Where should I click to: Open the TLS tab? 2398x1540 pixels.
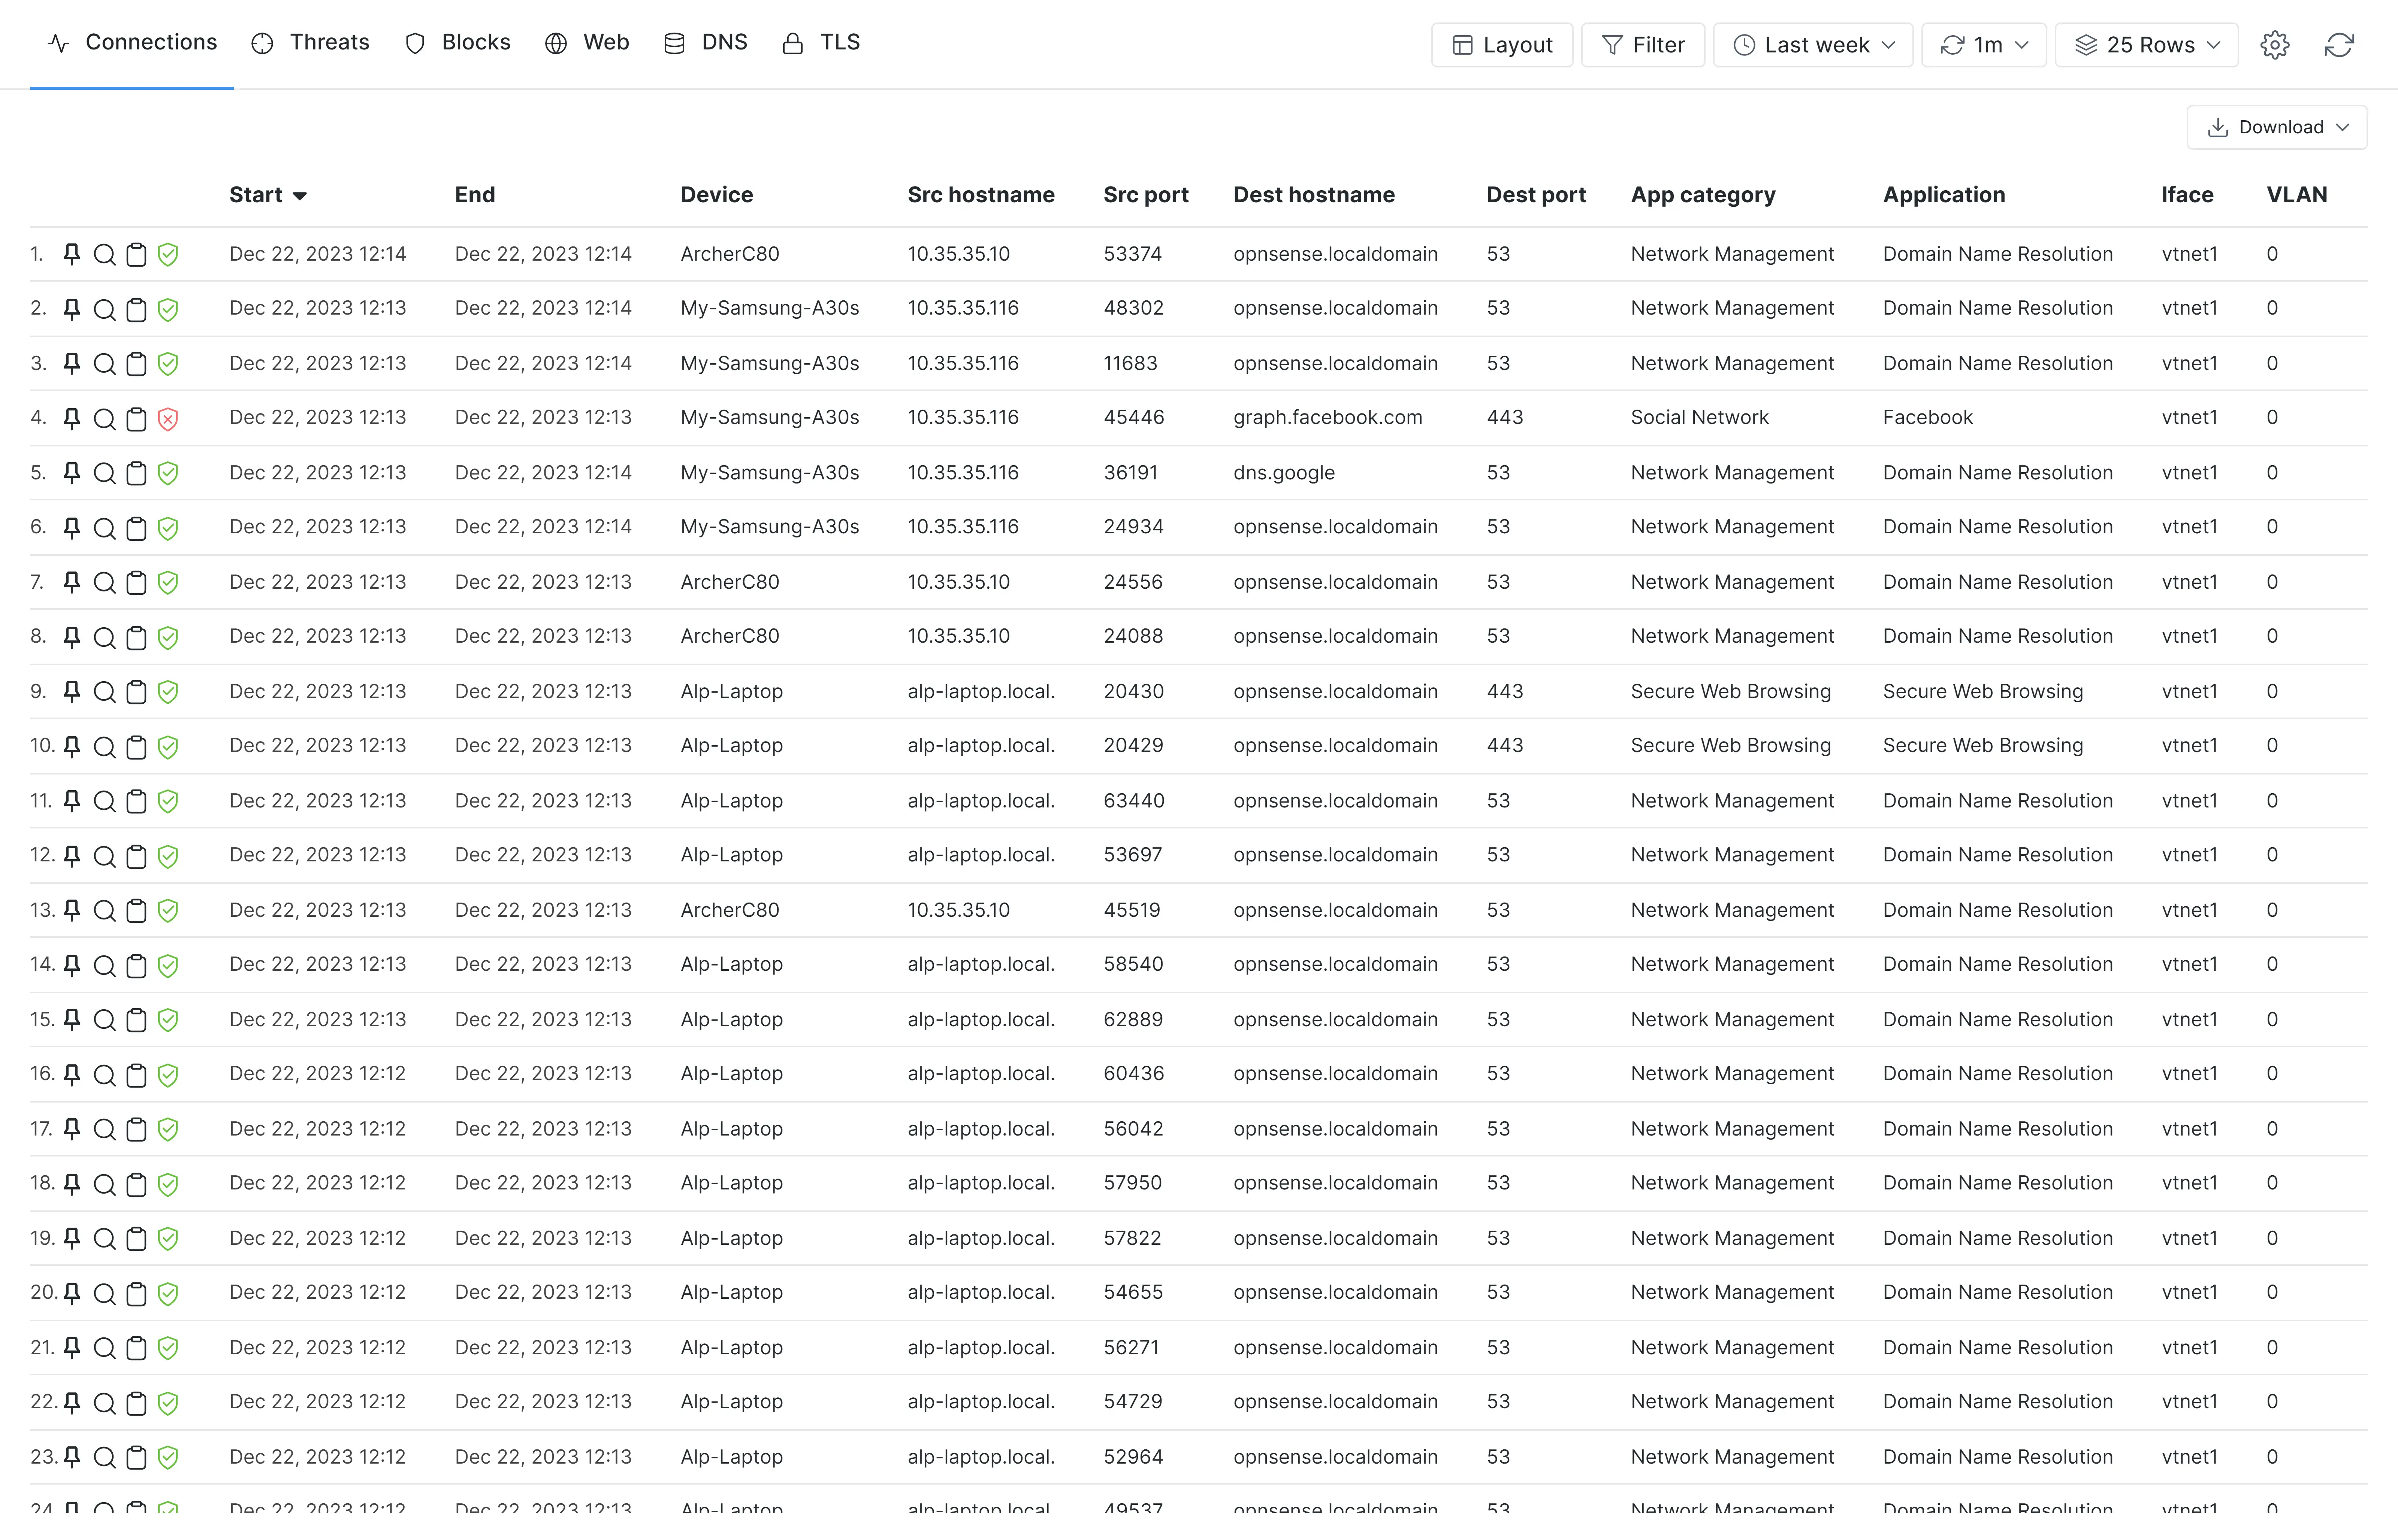point(821,43)
